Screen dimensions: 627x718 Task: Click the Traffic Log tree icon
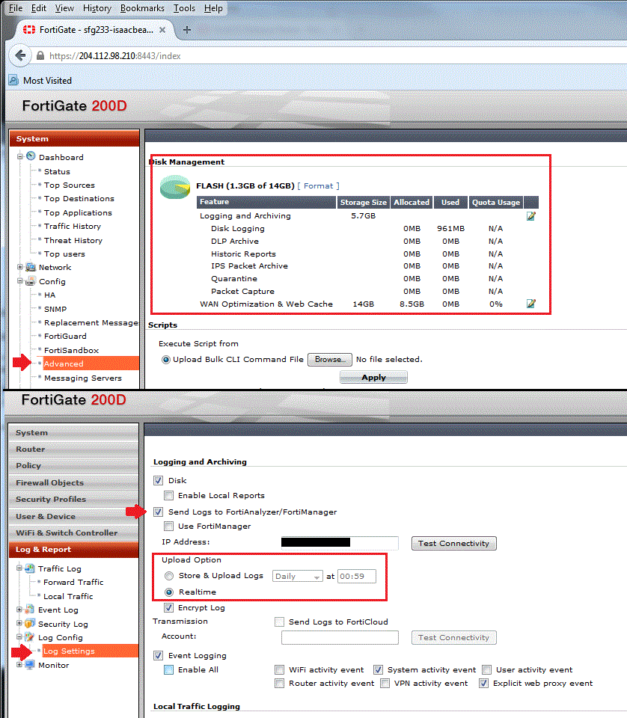pos(30,568)
